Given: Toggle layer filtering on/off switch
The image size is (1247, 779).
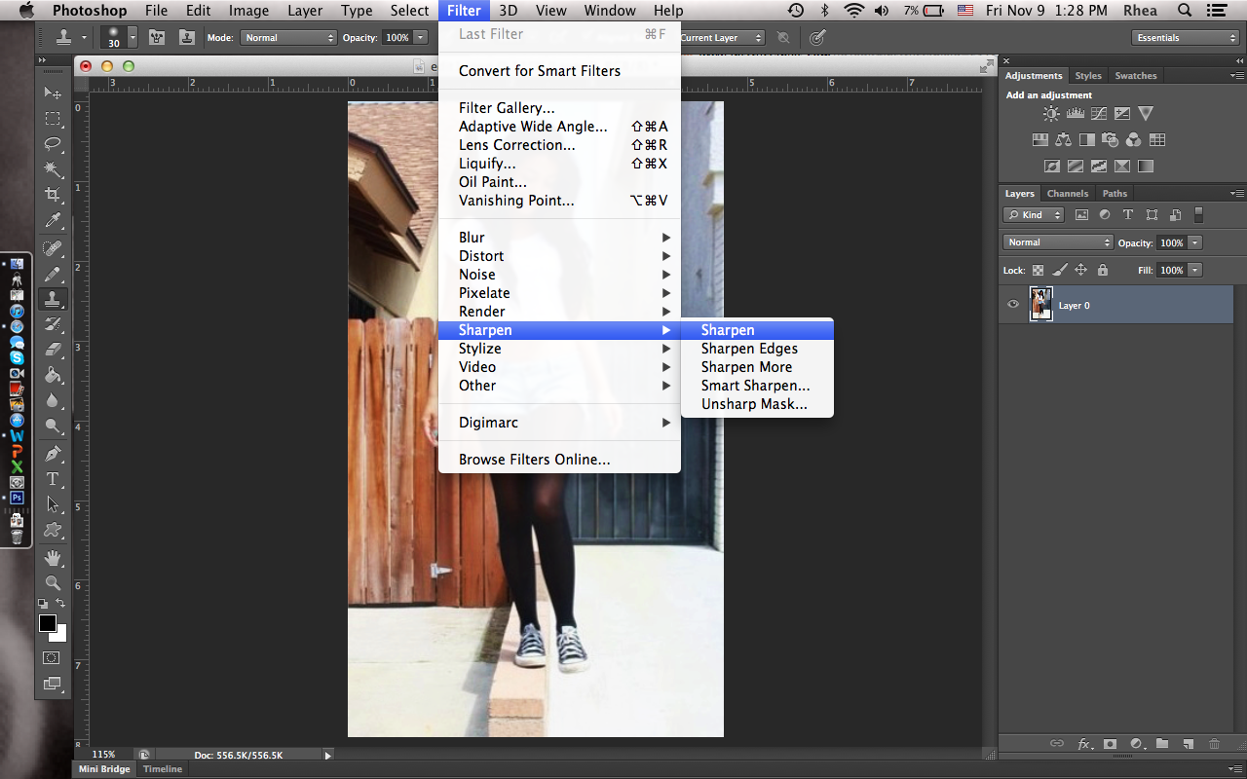Looking at the screenshot, I should (x=1199, y=215).
